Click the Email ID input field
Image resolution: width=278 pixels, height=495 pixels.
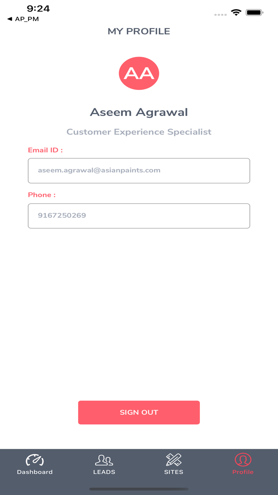coord(139,170)
